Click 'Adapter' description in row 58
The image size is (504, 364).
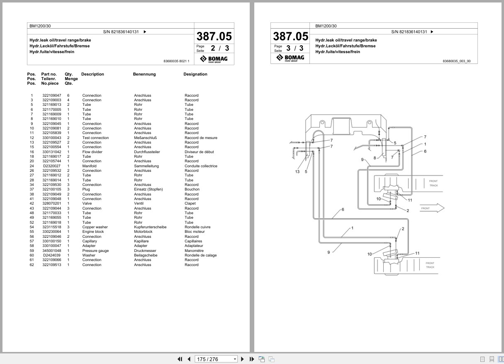coord(89,246)
